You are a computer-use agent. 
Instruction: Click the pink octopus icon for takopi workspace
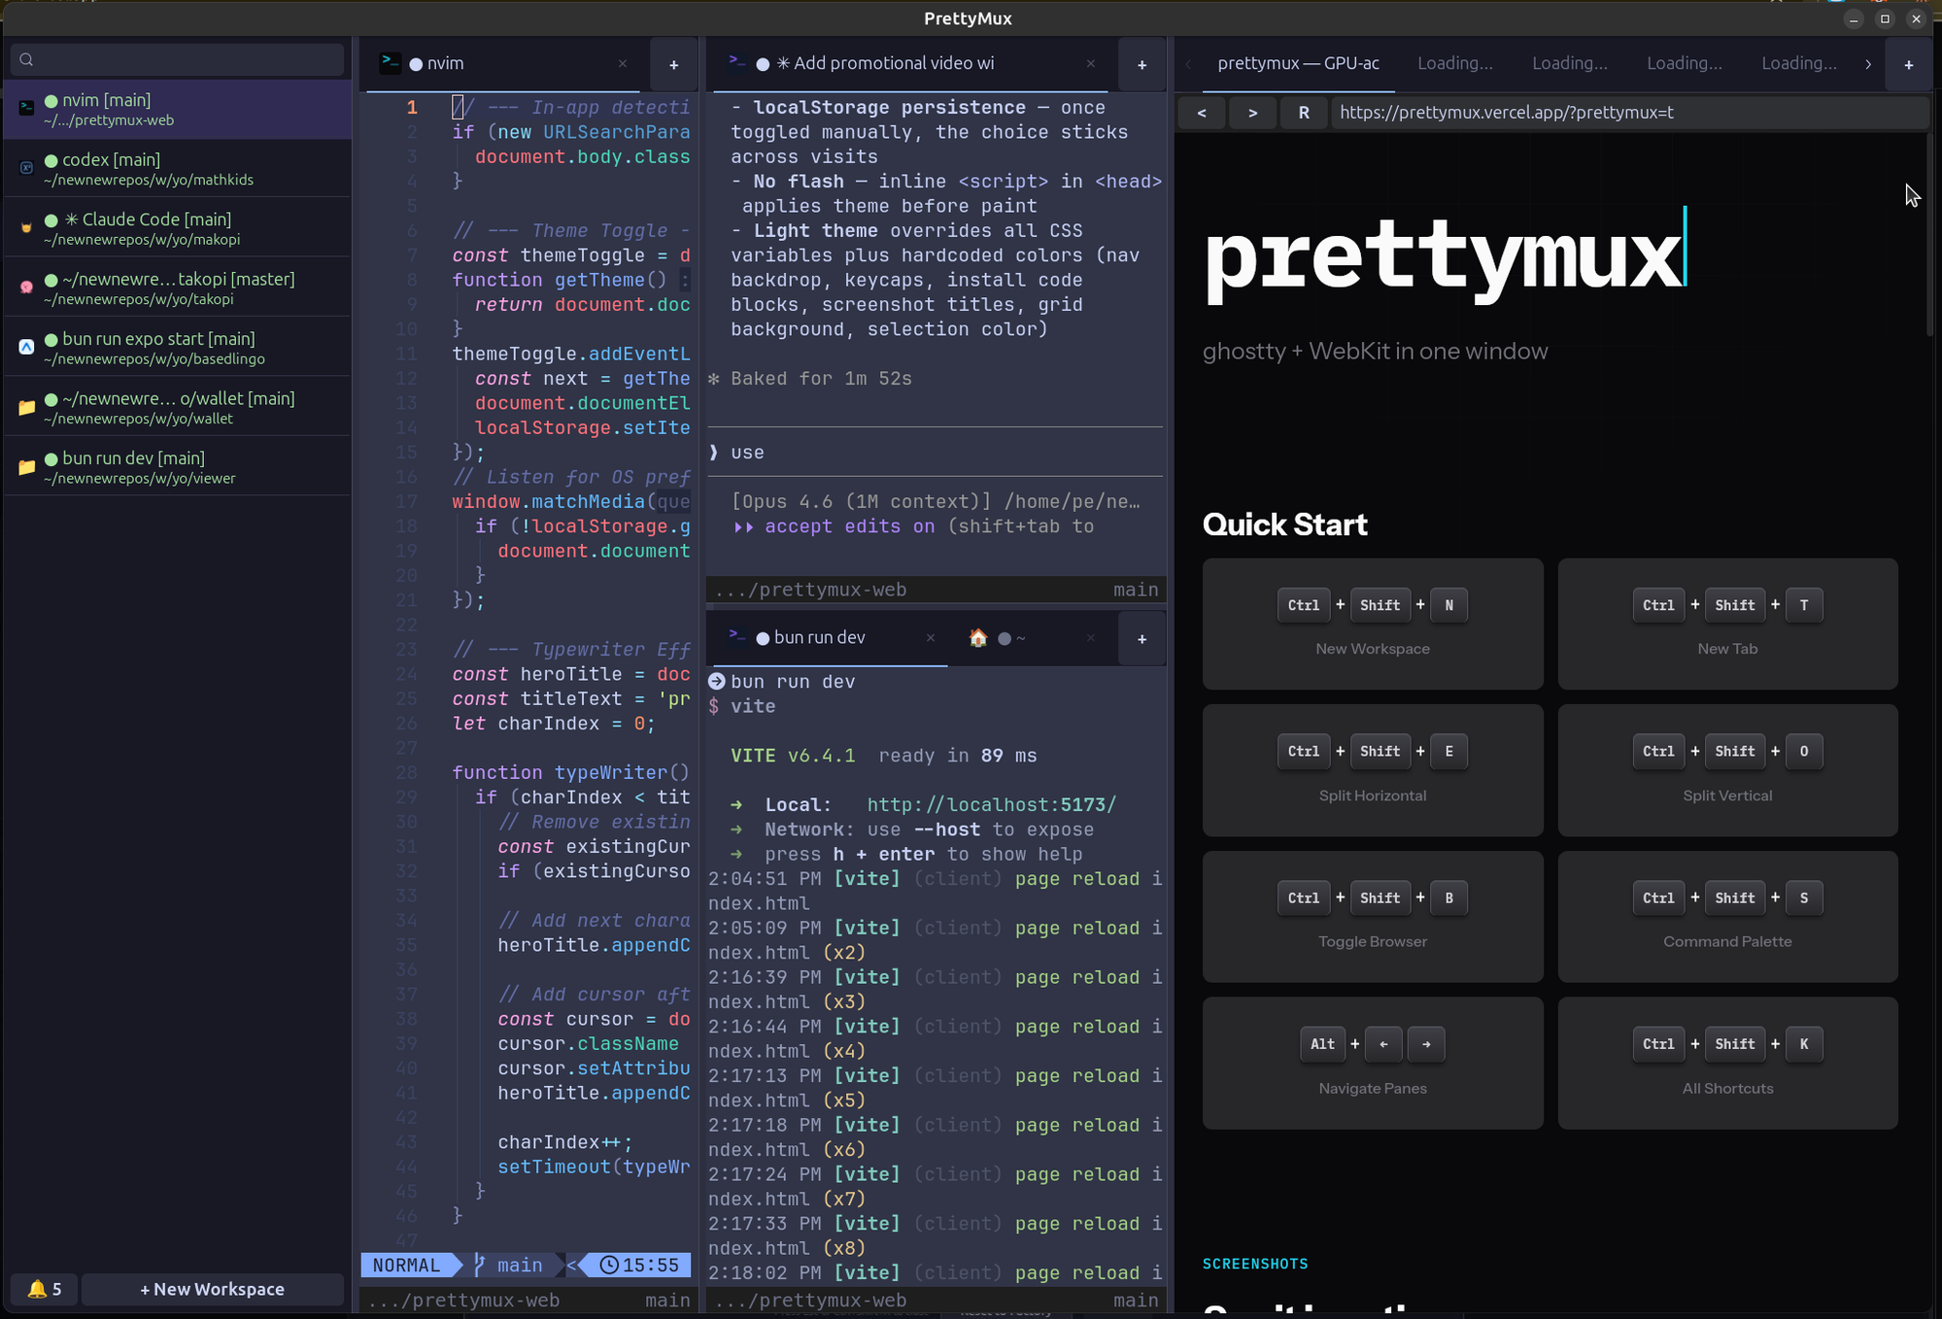(x=26, y=287)
